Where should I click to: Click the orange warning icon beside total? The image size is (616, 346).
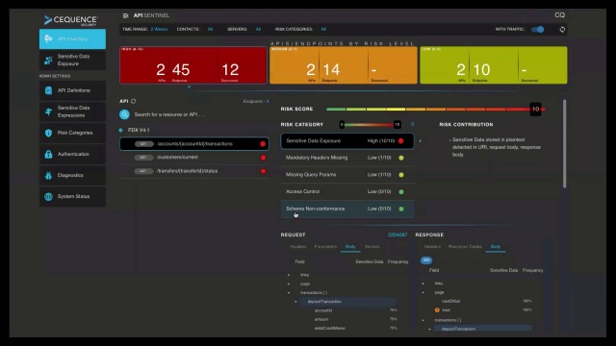pos(437,309)
